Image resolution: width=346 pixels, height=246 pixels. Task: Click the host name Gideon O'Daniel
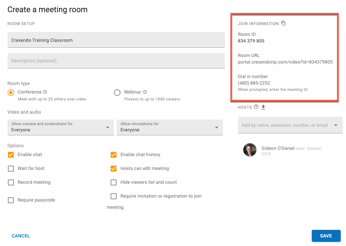(x=278, y=148)
